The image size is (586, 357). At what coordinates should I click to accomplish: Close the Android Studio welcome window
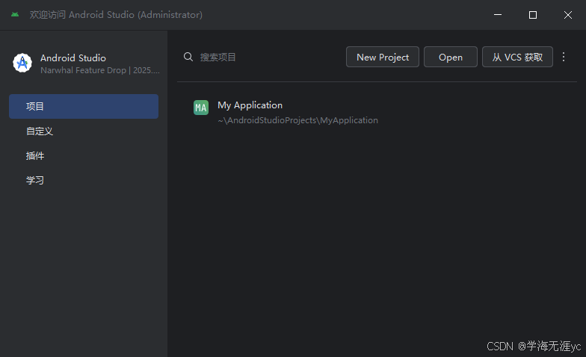click(568, 15)
